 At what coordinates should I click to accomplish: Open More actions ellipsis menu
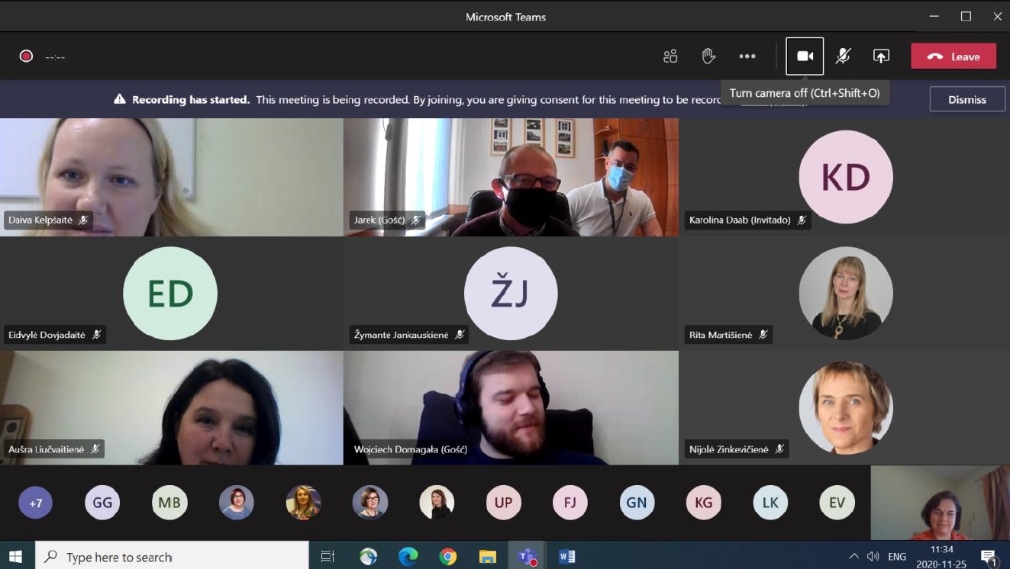tap(747, 56)
